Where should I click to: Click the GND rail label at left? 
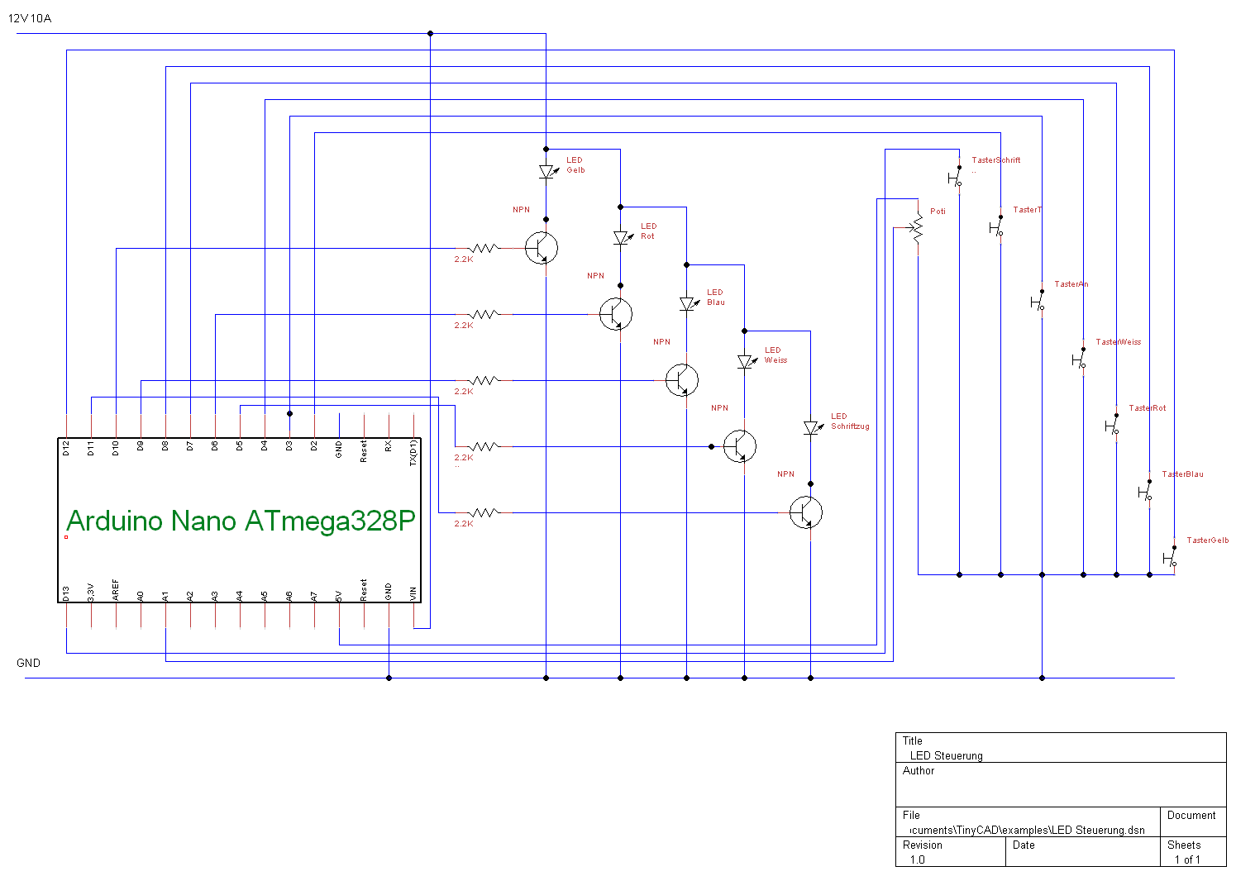tap(28, 663)
